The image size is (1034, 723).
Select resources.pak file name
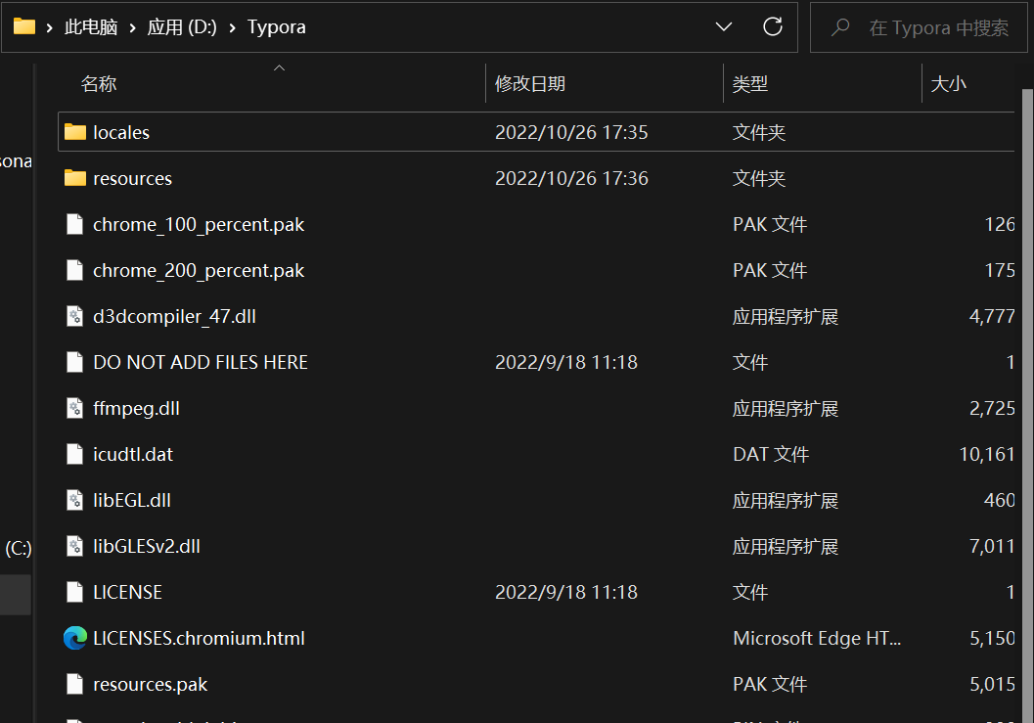tap(151, 685)
